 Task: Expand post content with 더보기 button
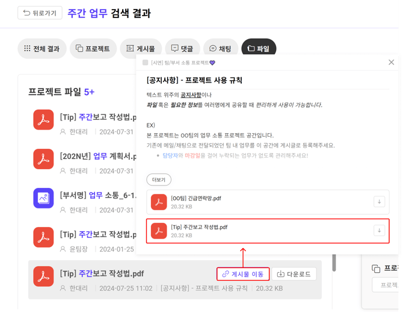click(159, 179)
